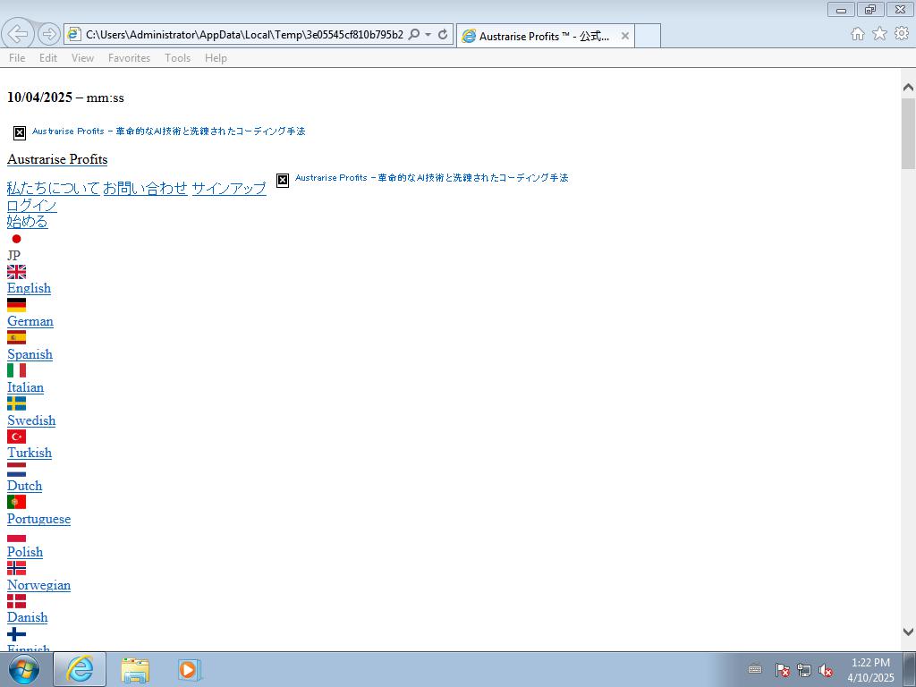The height and width of the screenshot is (687, 916).
Task: Click the Polish flag icon
Action: click(x=16, y=536)
